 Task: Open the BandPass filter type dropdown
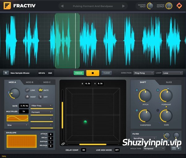(145, 138)
